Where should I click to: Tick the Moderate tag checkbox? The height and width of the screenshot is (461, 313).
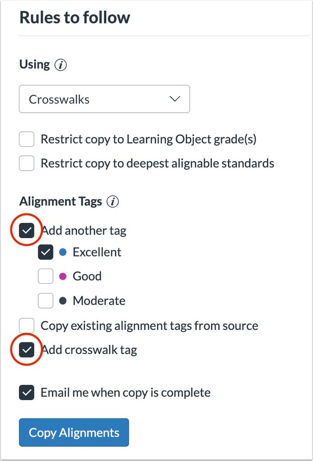[46, 300]
